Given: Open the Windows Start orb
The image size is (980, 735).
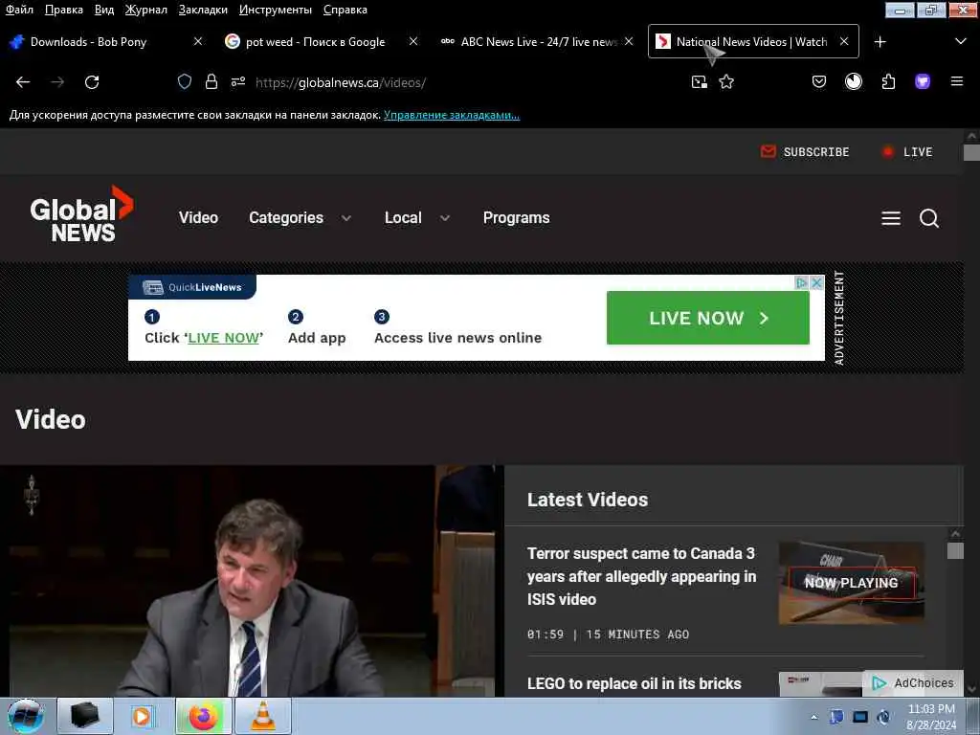Looking at the screenshot, I should coord(26,716).
